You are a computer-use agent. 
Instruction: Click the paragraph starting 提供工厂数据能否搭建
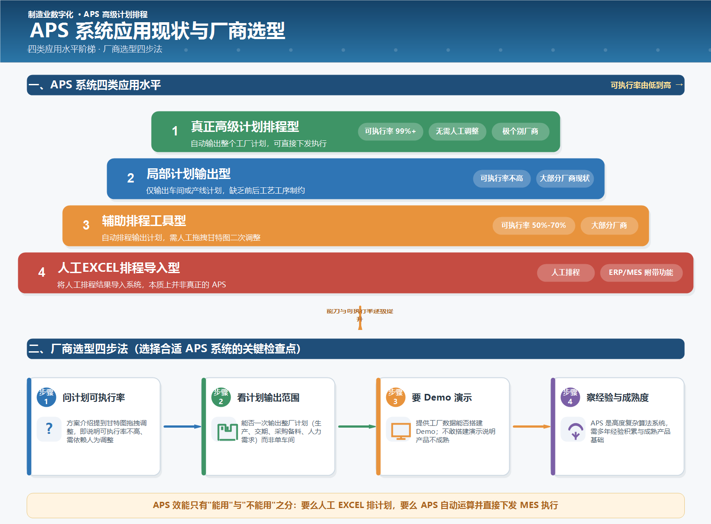(455, 431)
